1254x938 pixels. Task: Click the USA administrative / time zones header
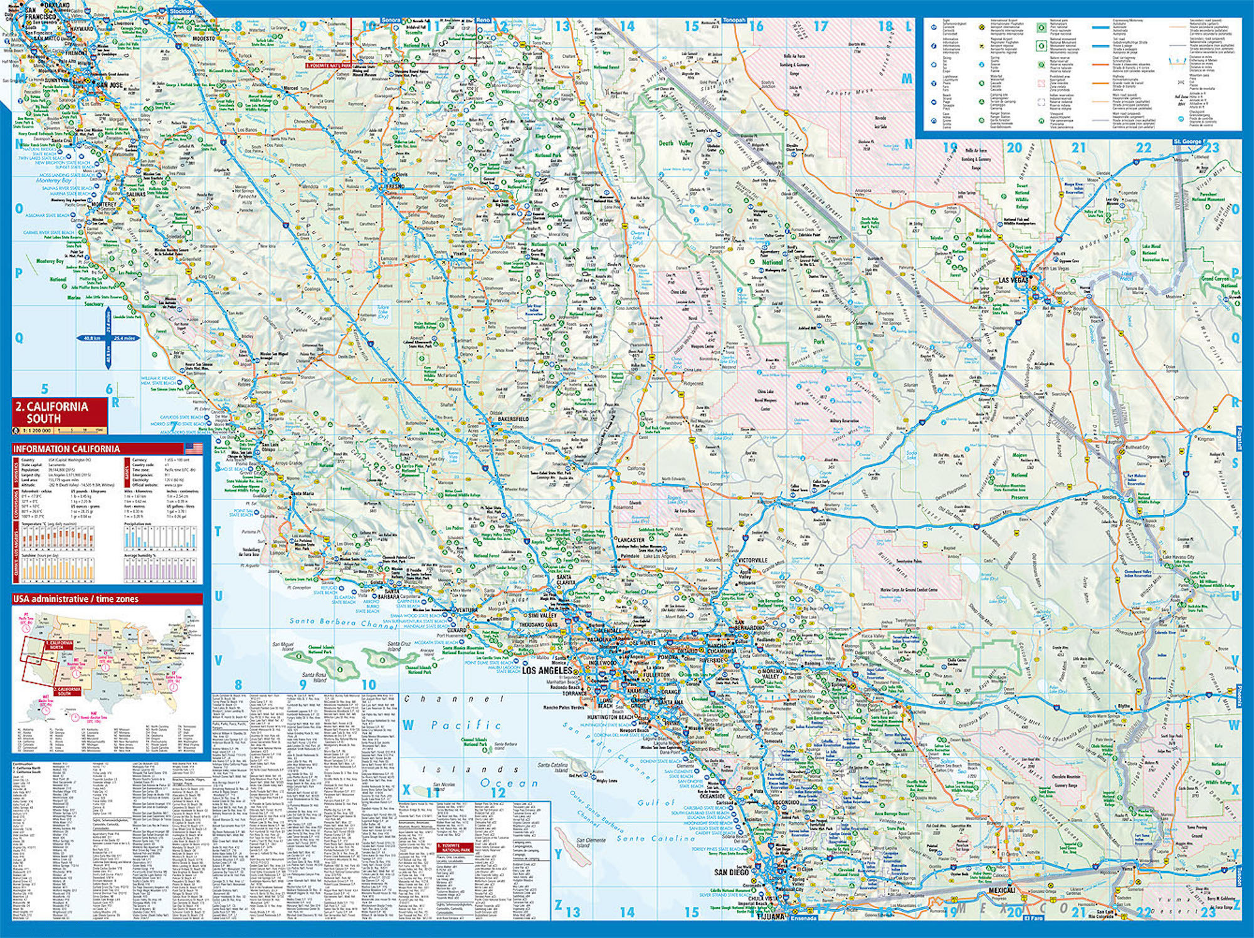point(75,599)
